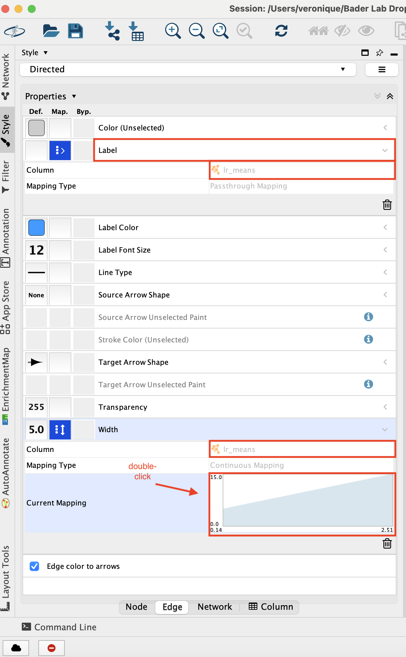Open the style options hamburger menu
Viewport: 406px width, 657px height.
pyautogui.click(x=382, y=69)
